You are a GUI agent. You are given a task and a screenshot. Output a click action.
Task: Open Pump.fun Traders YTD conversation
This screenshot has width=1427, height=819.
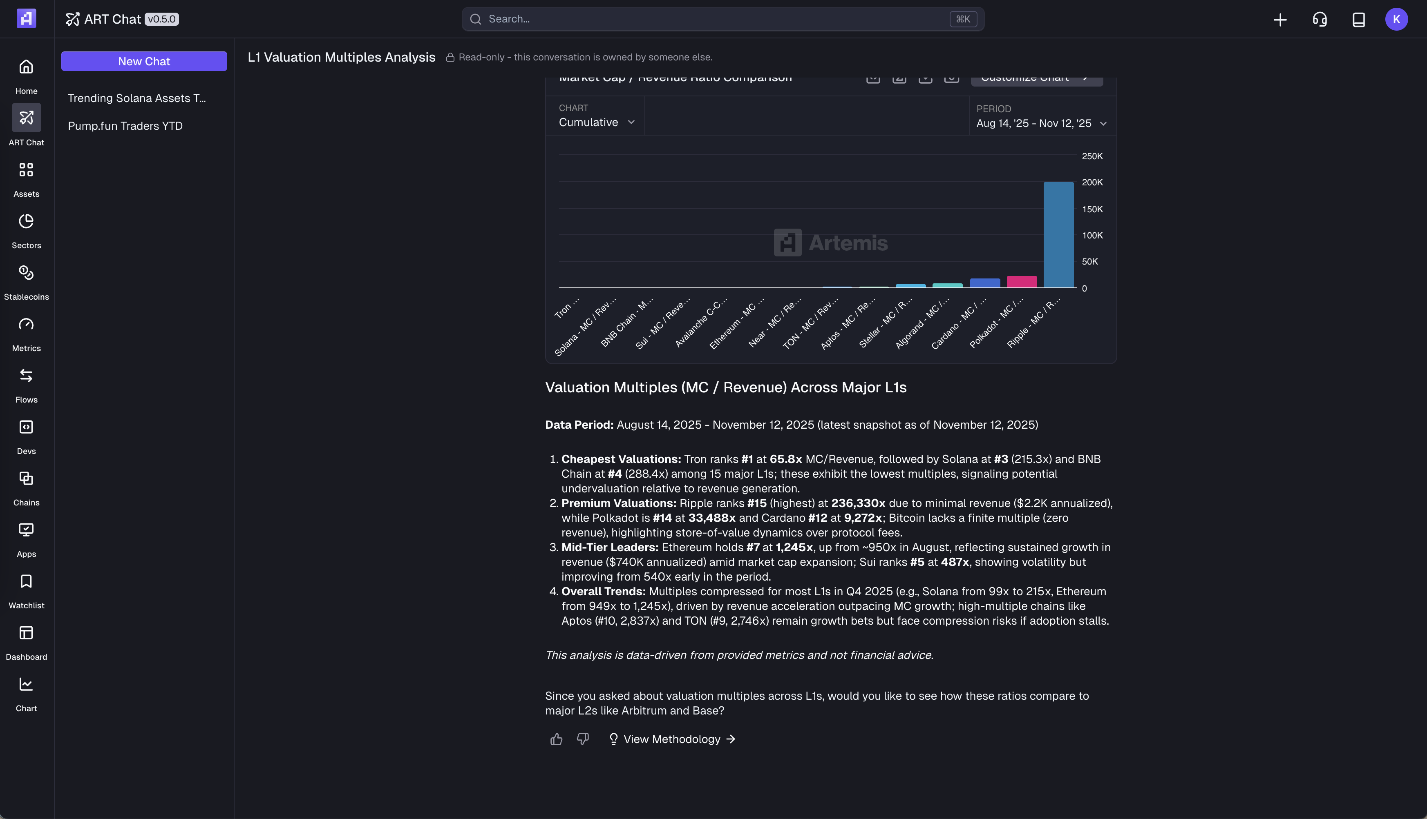point(125,126)
